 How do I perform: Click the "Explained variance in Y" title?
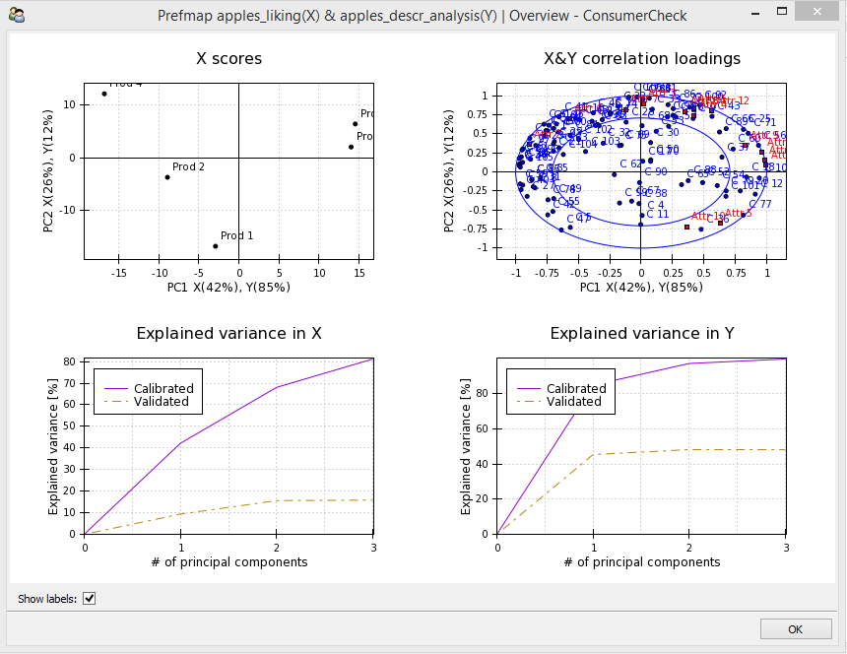pyautogui.click(x=642, y=333)
